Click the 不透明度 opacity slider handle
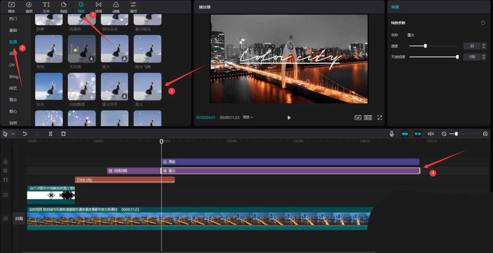Image resolution: width=493 pixels, height=253 pixels. point(457,57)
